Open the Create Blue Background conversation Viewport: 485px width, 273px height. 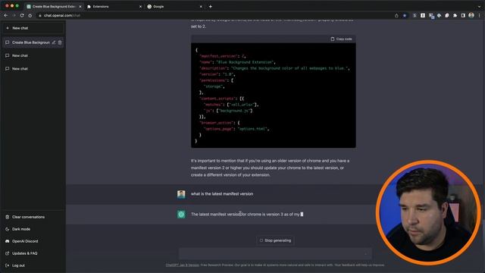(x=31, y=42)
